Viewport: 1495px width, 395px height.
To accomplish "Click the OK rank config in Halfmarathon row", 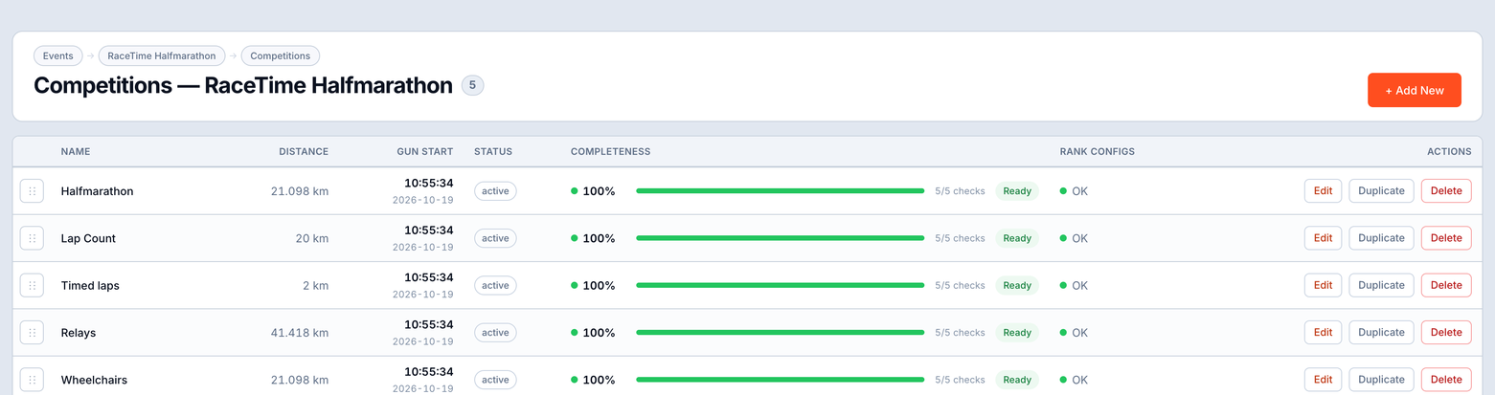I will point(1074,191).
